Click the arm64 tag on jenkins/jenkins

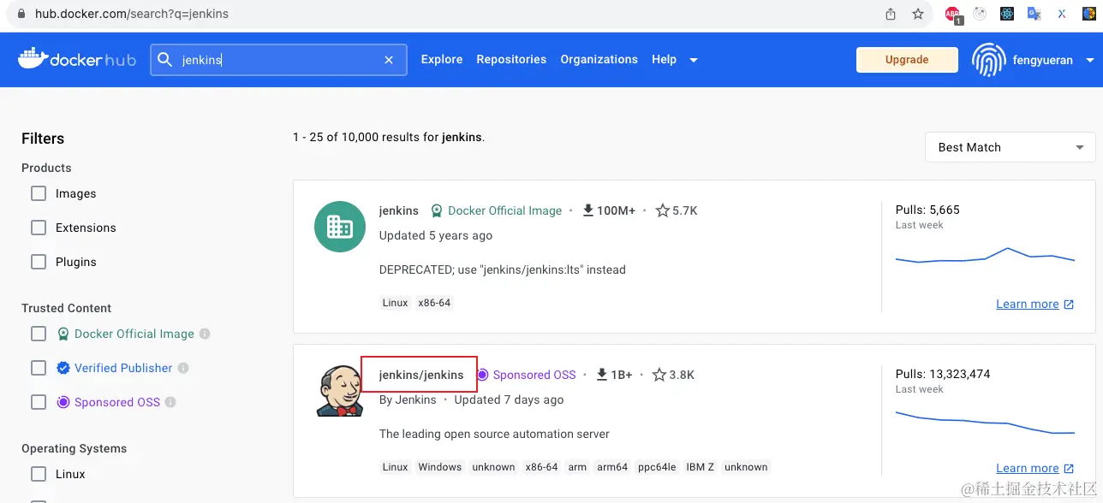click(612, 467)
